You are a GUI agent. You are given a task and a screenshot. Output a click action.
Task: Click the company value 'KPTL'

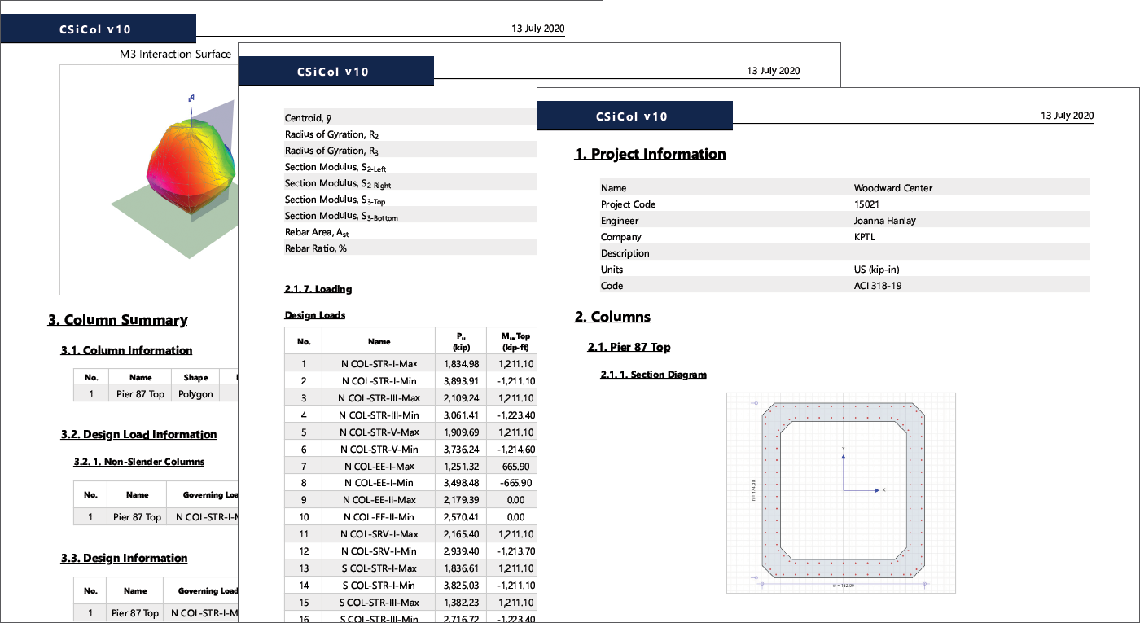tap(865, 237)
